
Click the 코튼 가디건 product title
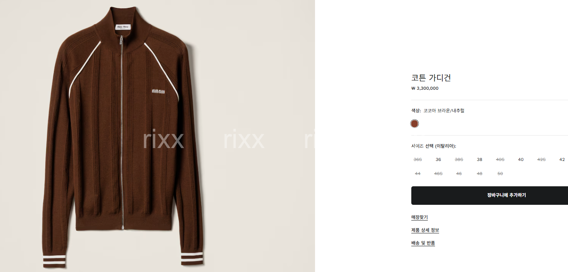click(x=431, y=78)
